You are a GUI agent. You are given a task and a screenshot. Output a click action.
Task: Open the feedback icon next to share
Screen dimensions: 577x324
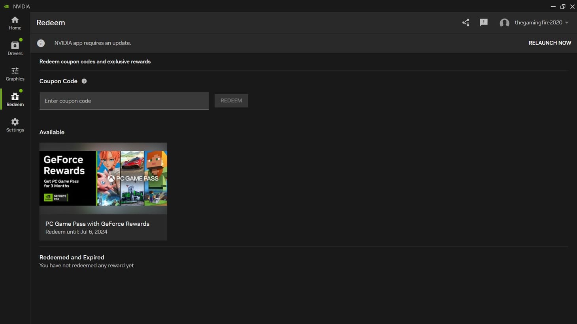click(484, 22)
